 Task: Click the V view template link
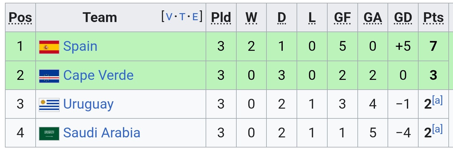169,17
